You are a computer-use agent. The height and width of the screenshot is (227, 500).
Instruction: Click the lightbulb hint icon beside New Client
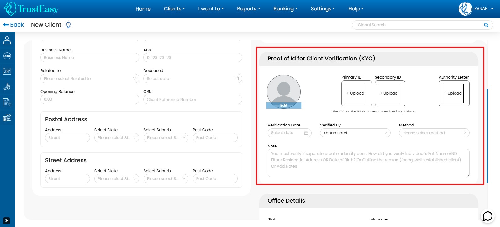pos(68,25)
